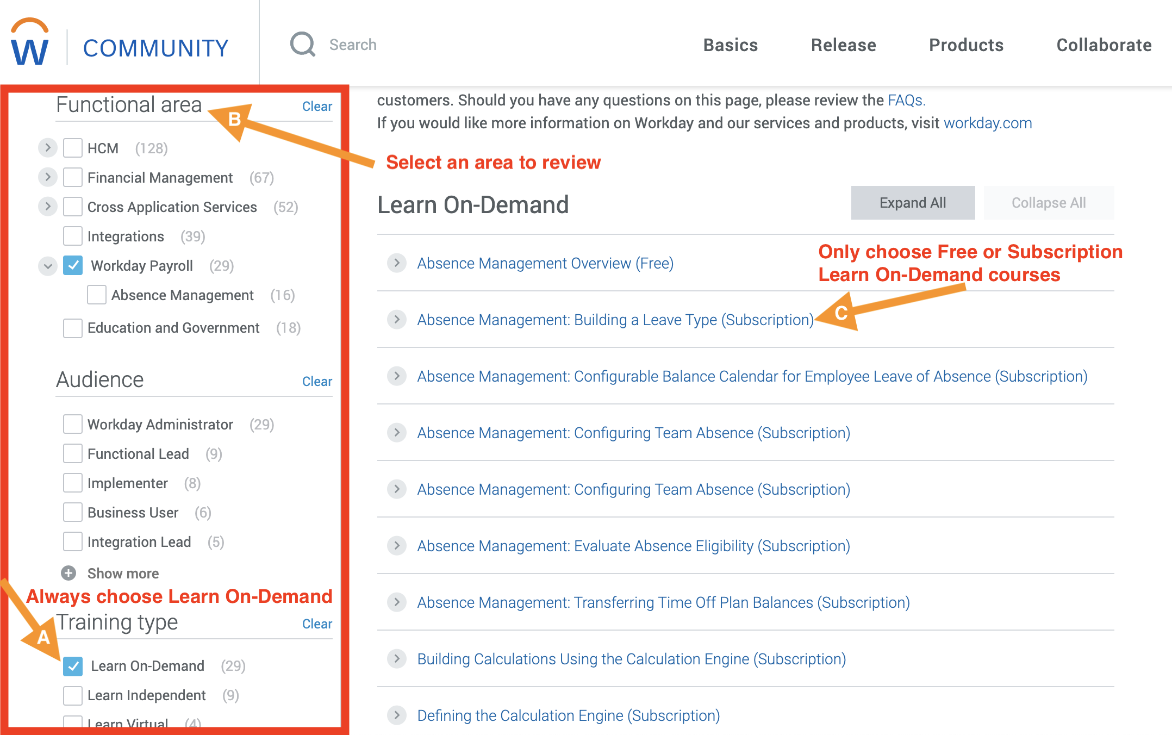The width and height of the screenshot is (1172, 735).
Task: Clear the Audience filters
Action: point(317,382)
